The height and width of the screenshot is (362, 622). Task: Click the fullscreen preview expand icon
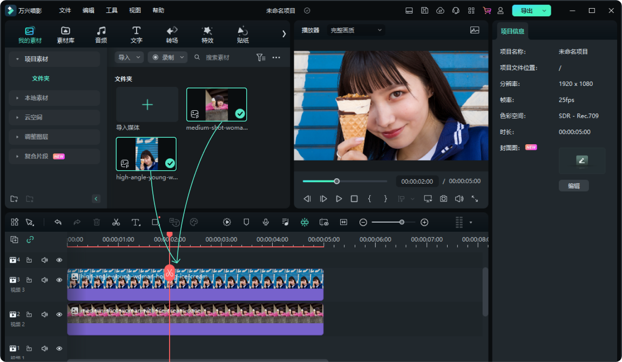[x=475, y=199]
